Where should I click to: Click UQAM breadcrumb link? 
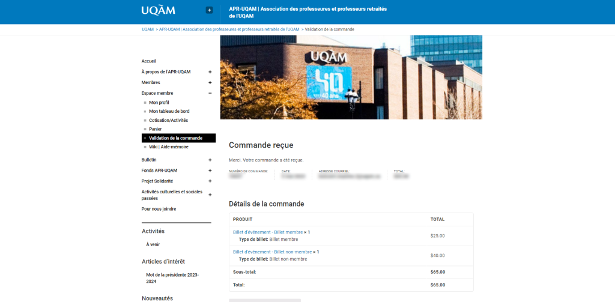[x=148, y=29]
